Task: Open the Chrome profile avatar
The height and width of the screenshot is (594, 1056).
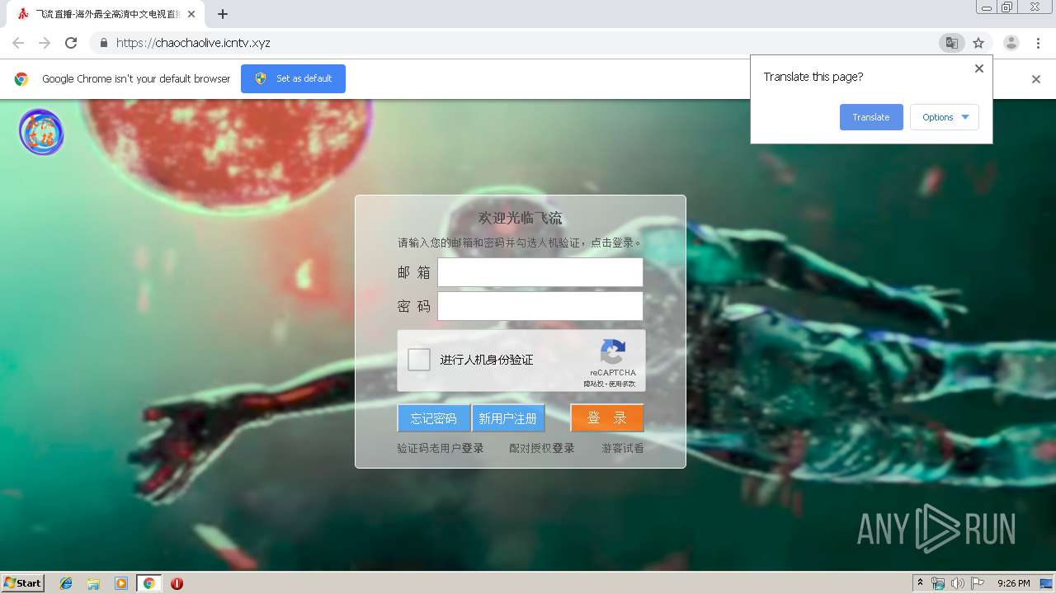Action: 1011,43
